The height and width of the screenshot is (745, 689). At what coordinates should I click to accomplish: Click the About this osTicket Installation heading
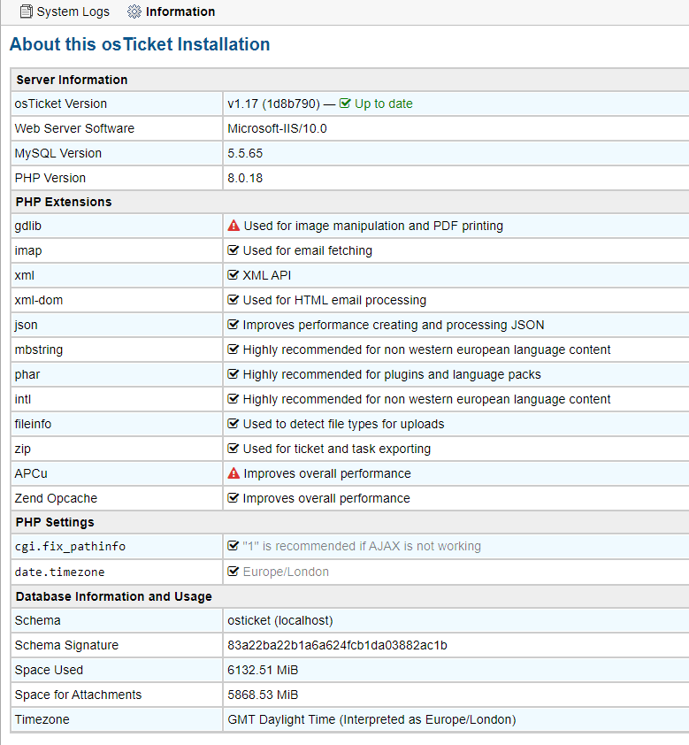click(140, 44)
